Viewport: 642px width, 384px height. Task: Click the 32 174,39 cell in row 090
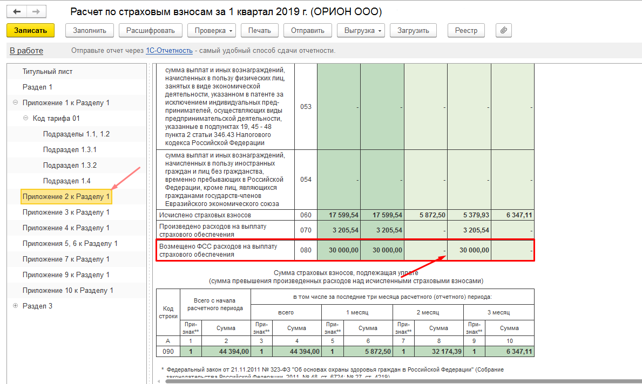pyautogui.click(x=438, y=351)
